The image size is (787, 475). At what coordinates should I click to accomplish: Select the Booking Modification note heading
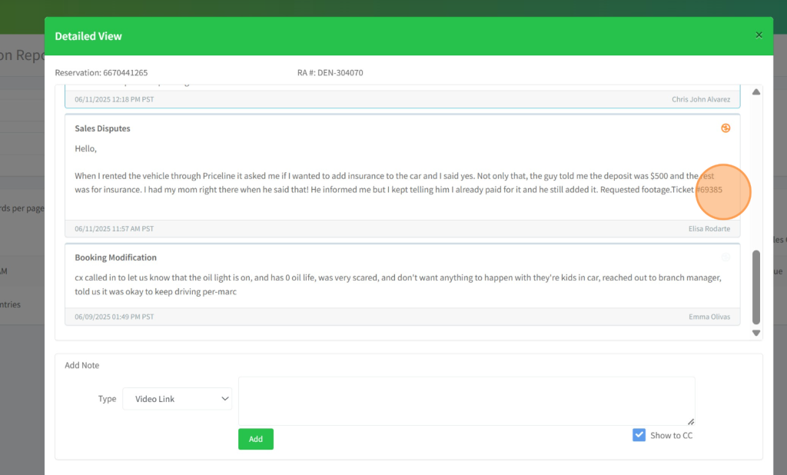pyautogui.click(x=115, y=257)
